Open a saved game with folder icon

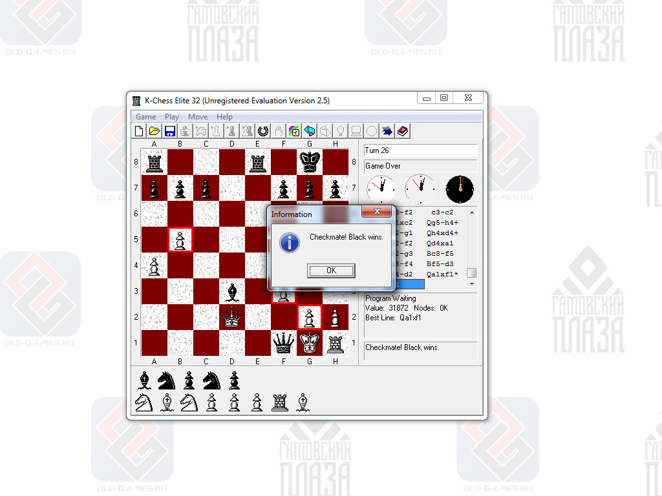tap(155, 131)
